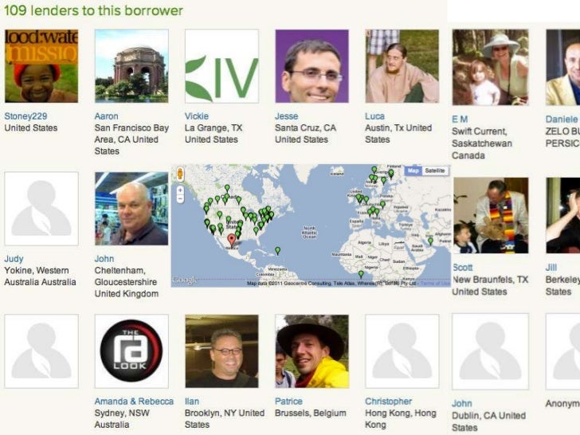
Task: Zoom in with the map plus button
Action: pyautogui.click(x=180, y=190)
